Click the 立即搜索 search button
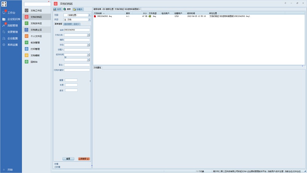307x173 pixels. click(x=84, y=159)
